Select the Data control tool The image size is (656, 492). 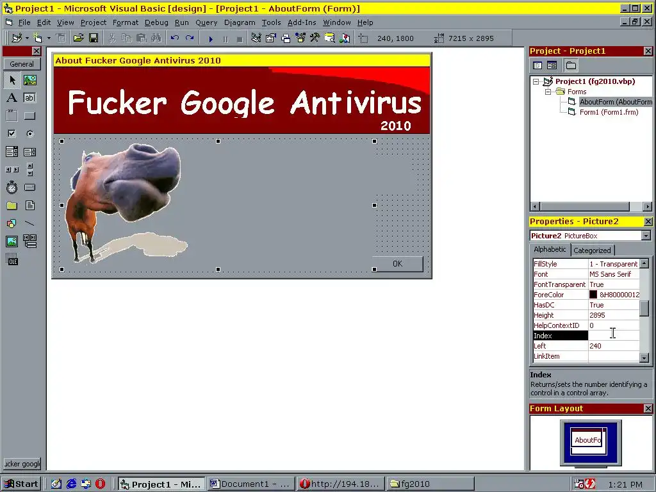click(29, 242)
